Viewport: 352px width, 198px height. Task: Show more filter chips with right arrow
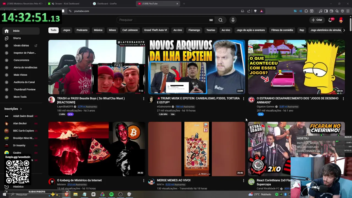344,30
